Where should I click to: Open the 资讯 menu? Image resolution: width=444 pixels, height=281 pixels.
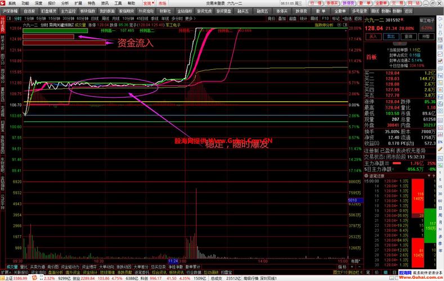(x=105, y=3)
